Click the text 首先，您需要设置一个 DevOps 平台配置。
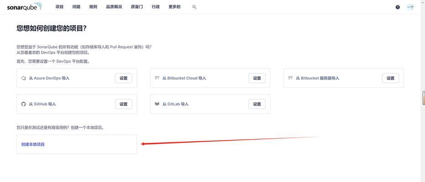Image resolution: width=425 pixels, height=182 pixels. point(53,61)
